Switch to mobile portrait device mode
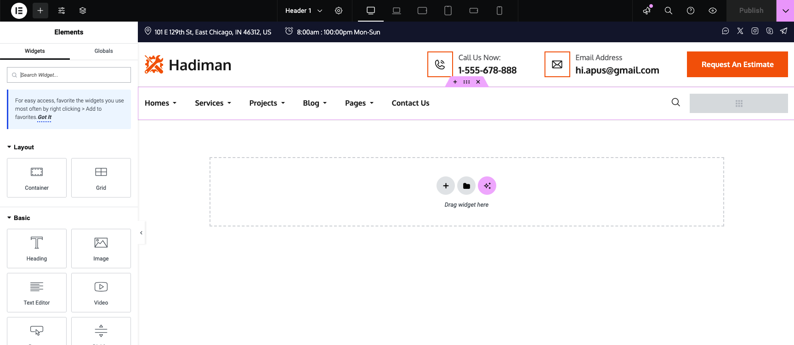Image resolution: width=794 pixels, height=345 pixels. [x=499, y=11]
